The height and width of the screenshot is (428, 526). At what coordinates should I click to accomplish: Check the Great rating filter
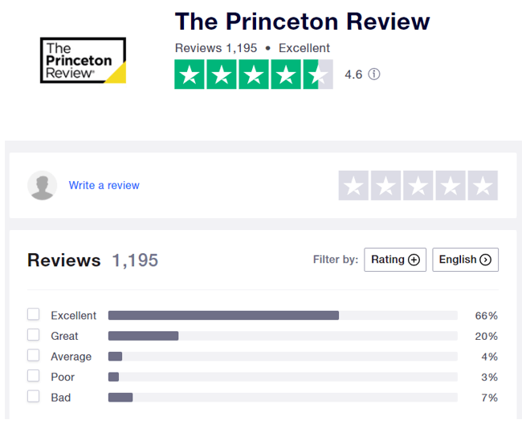(x=33, y=335)
